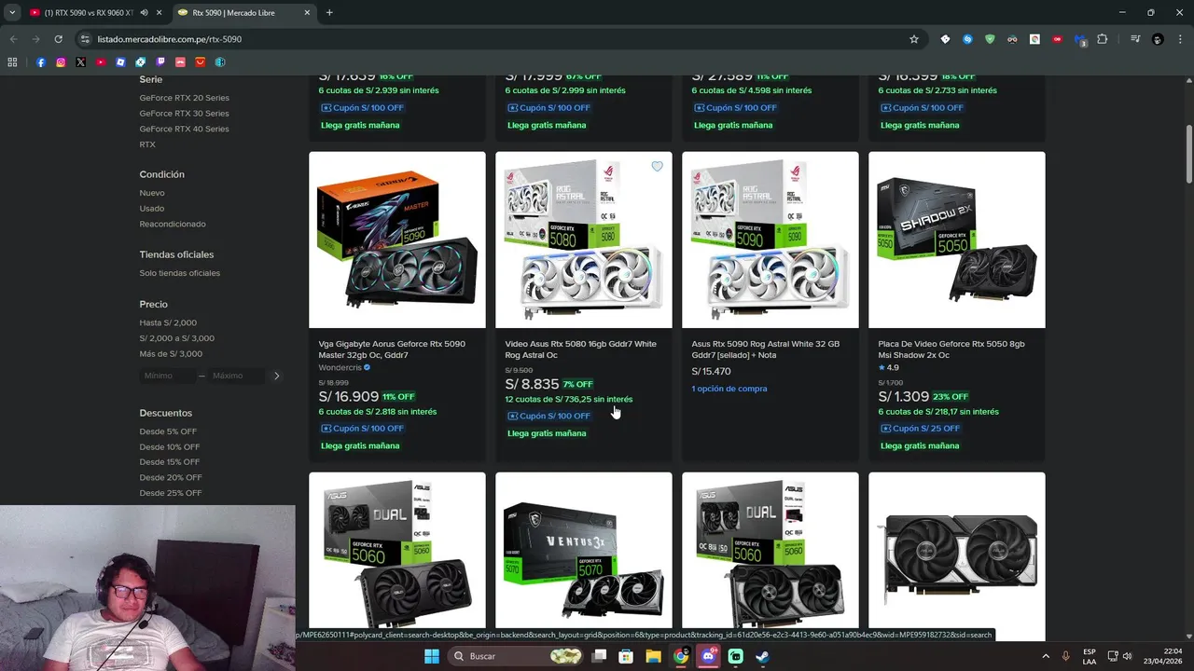Open Instagram bookmark icon

click(x=61, y=62)
